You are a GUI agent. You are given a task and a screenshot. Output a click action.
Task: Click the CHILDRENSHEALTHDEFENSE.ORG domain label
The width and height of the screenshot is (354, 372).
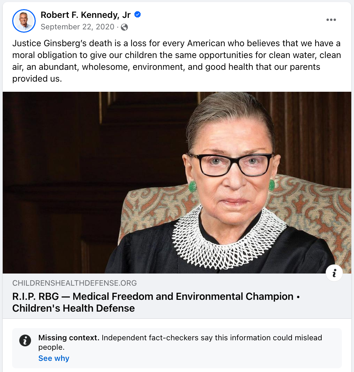(75, 283)
